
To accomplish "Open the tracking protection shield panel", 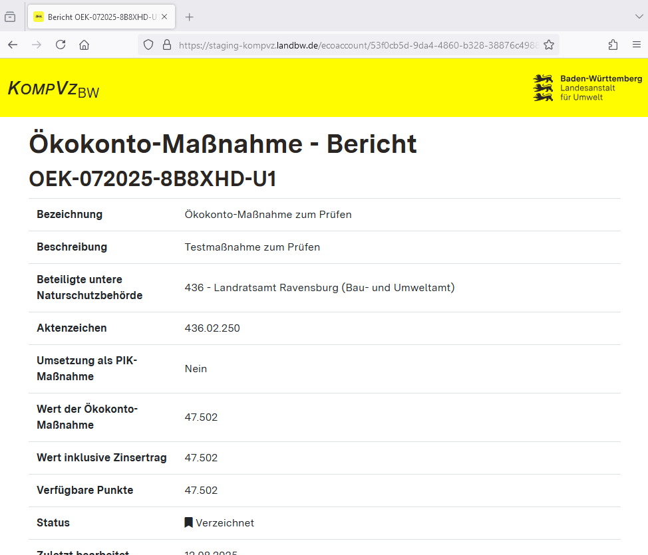I will 148,45.
